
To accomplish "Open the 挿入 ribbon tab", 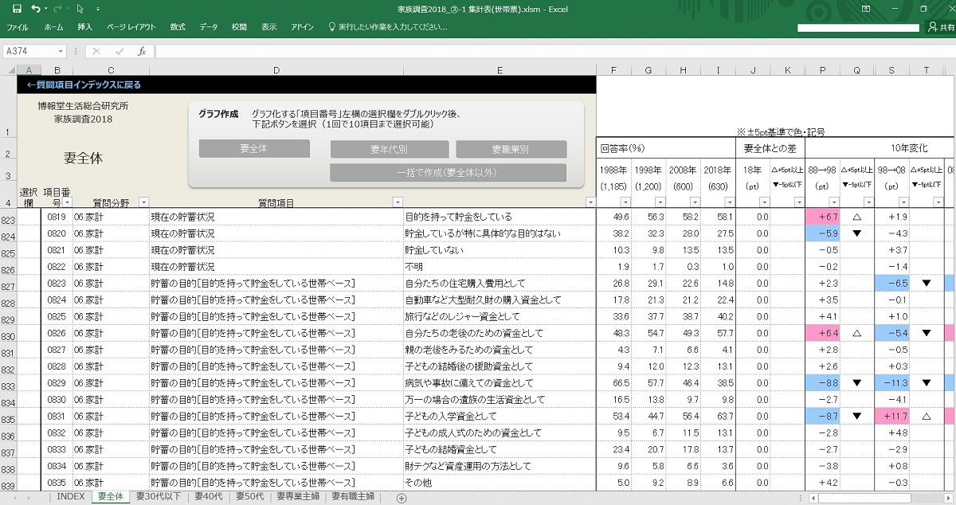I will [x=84, y=27].
